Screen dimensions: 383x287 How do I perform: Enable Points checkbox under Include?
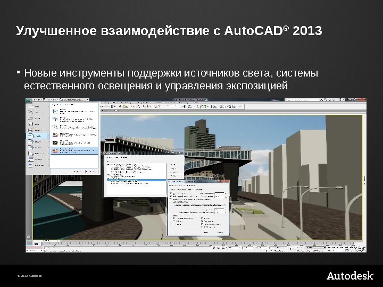174,224
